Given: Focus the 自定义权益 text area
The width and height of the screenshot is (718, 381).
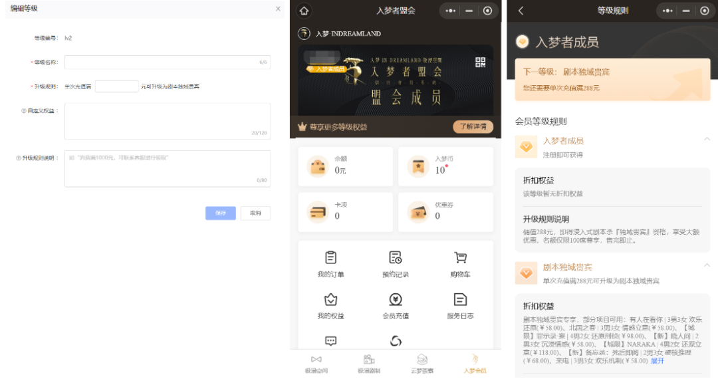Looking at the screenshot, I should 168,121.
